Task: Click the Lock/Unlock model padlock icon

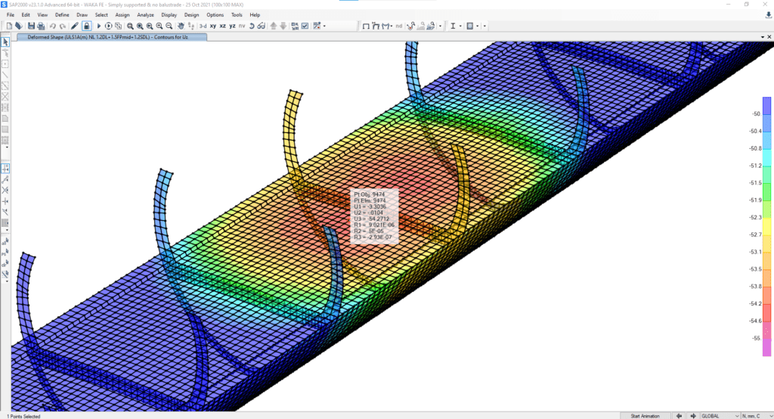Action: (86, 26)
